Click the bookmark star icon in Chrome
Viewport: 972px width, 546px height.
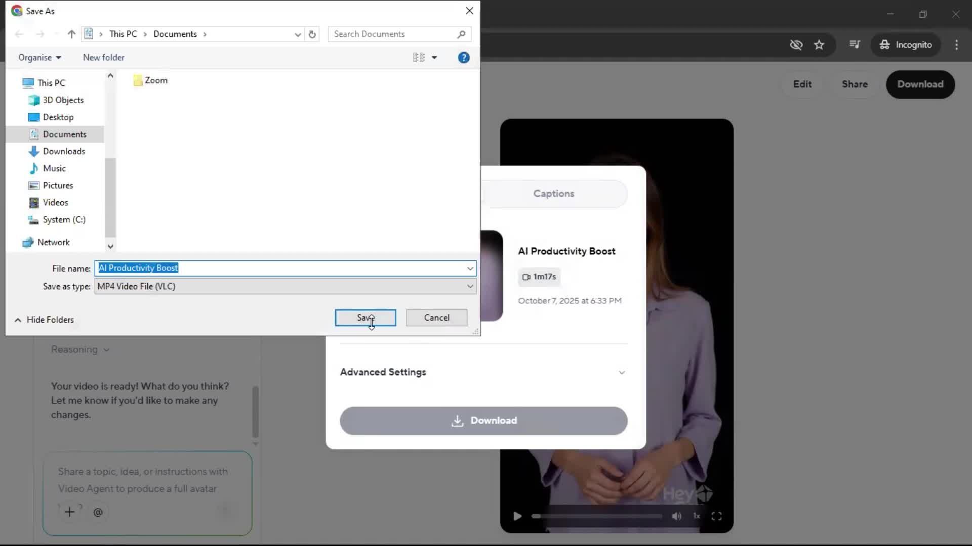click(x=819, y=45)
